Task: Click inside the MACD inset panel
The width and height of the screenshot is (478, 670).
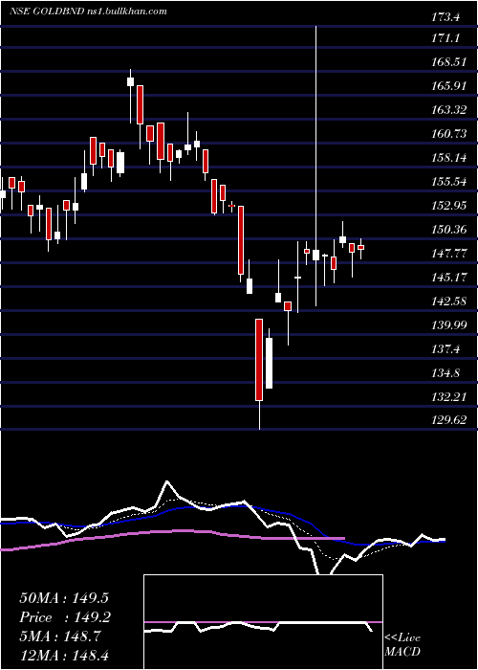Action: pos(263,622)
